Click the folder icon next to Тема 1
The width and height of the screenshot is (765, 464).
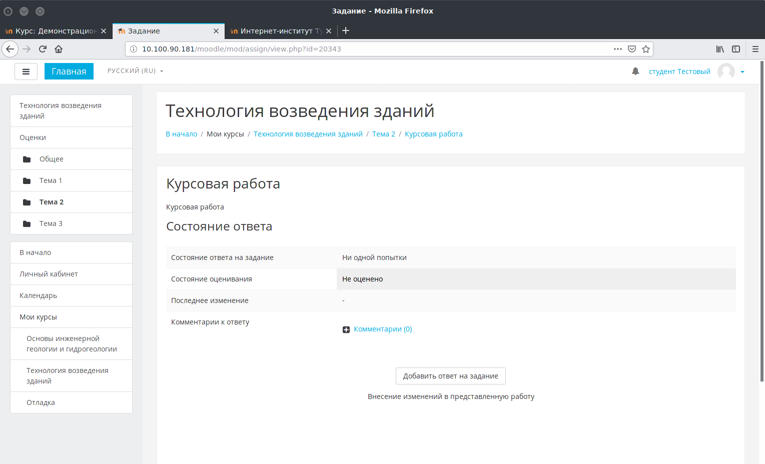(x=27, y=180)
